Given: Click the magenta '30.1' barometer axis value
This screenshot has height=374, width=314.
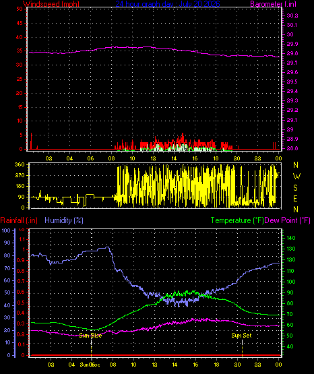Looking at the screenshot, I should click(292, 25).
